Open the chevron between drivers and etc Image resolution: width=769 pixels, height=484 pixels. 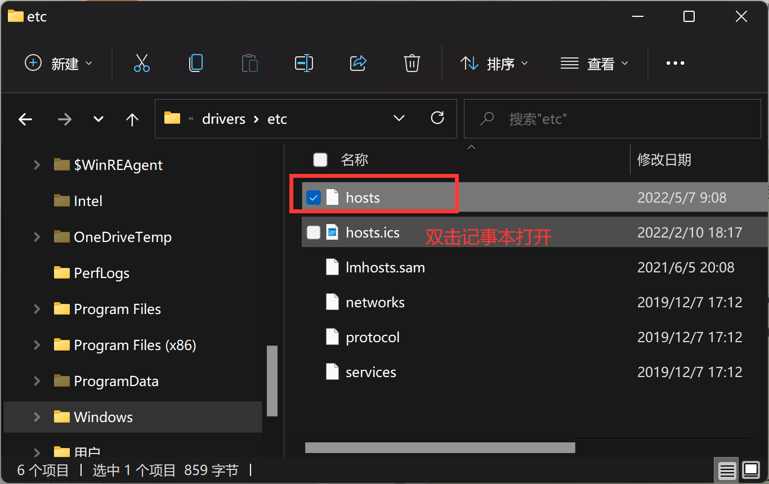pos(257,119)
